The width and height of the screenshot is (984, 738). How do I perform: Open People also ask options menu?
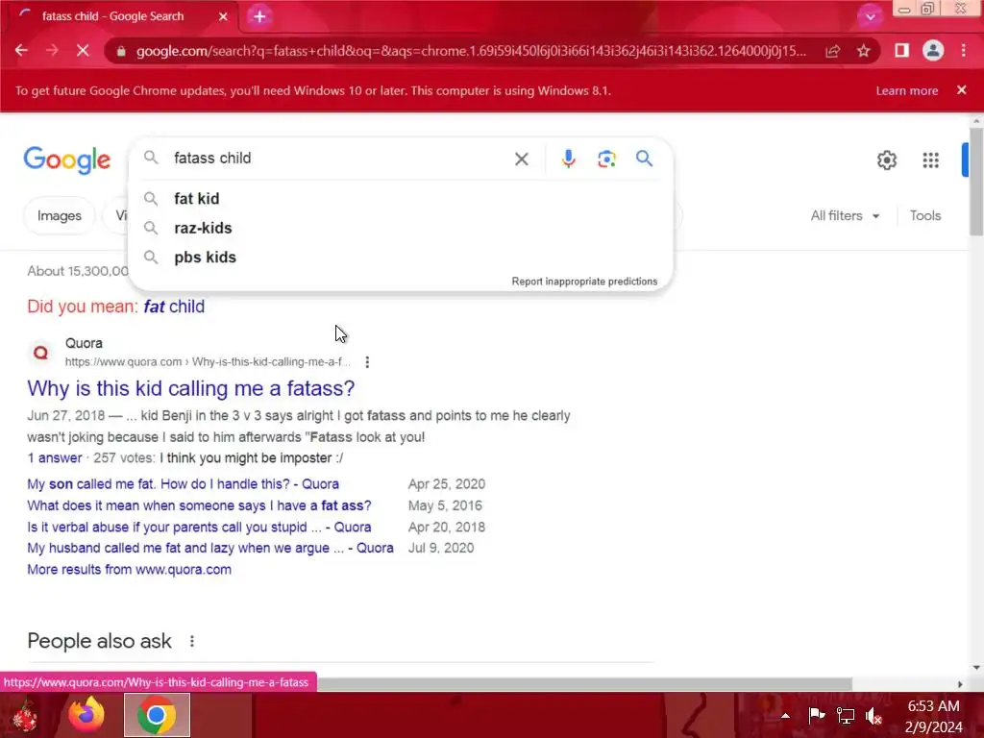(x=192, y=641)
